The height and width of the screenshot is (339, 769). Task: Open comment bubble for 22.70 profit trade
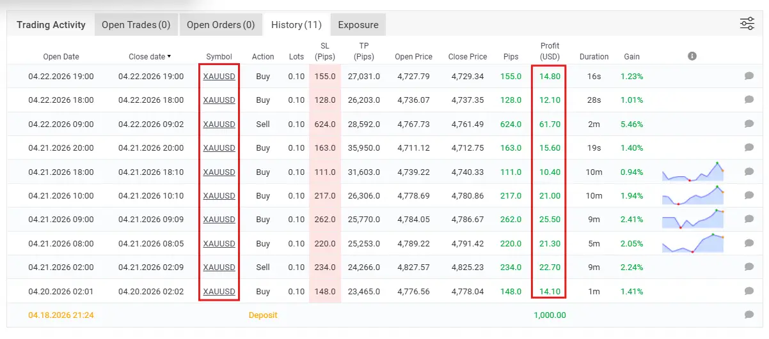coord(749,267)
